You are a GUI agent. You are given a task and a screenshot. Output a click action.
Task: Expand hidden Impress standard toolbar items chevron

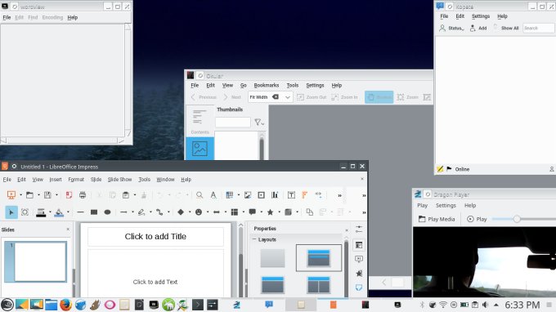[x=339, y=195]
